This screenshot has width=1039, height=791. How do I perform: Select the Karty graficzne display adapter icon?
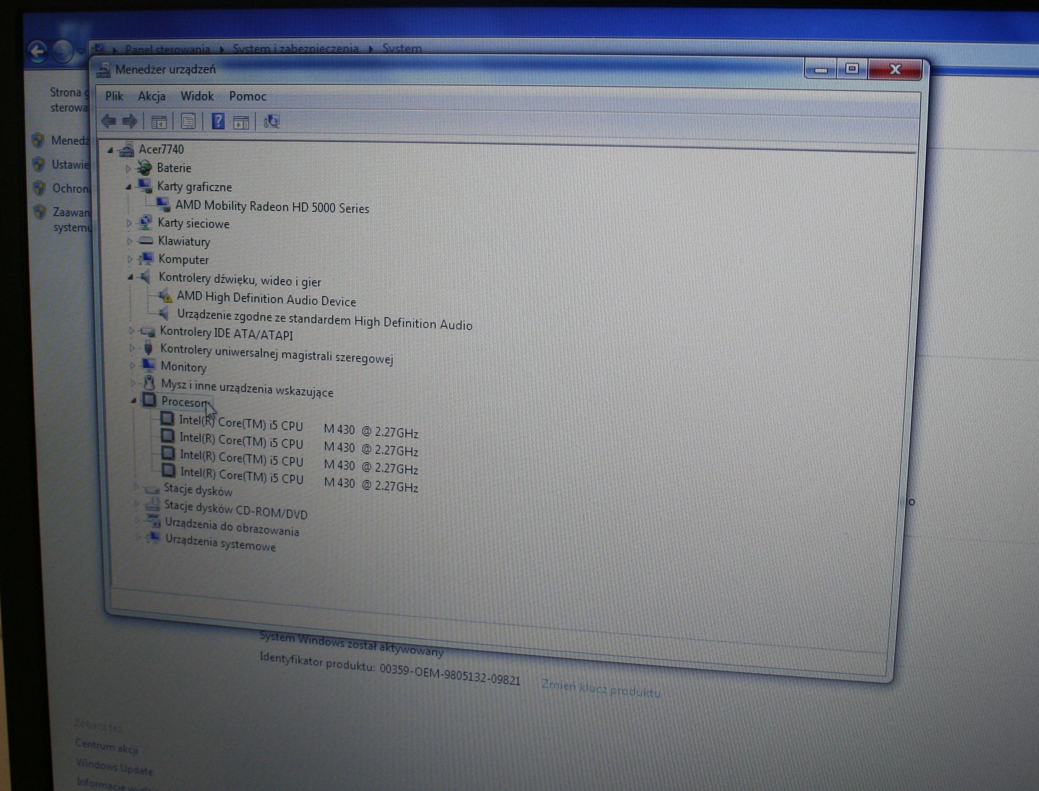click(145, 186)
